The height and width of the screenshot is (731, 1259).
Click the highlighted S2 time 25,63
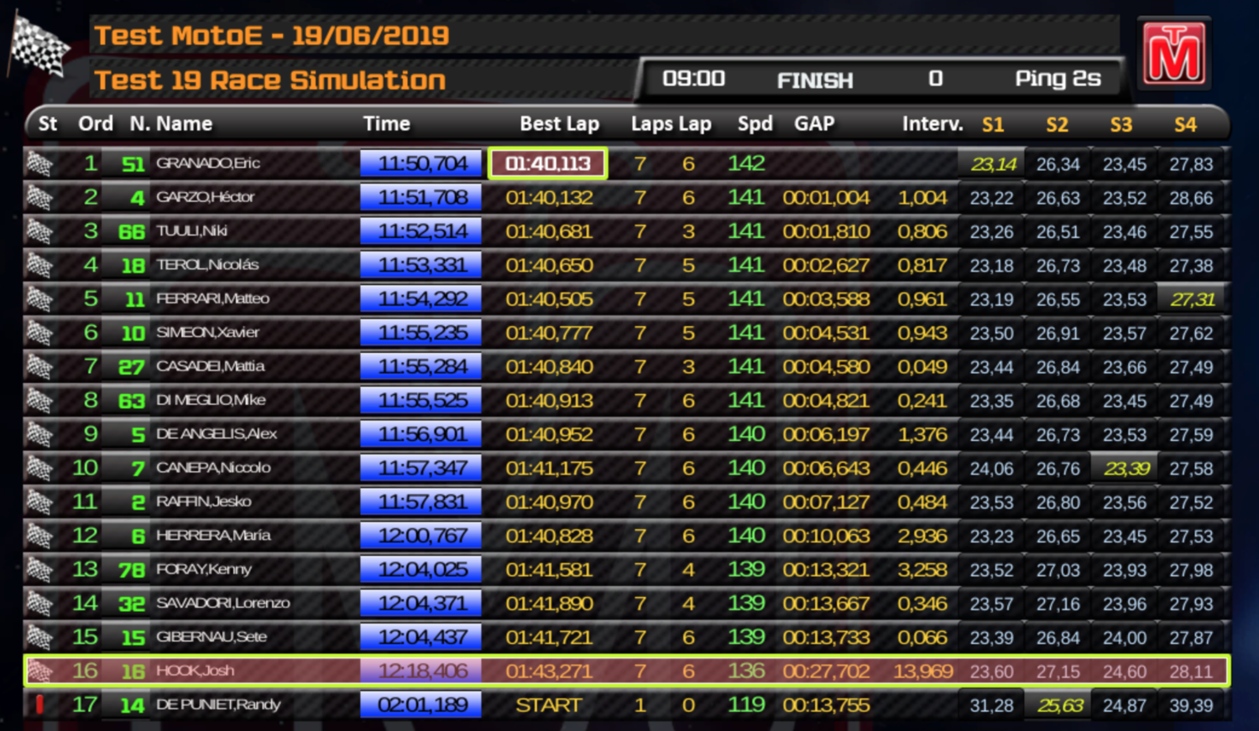click(x=1059, y=706)
